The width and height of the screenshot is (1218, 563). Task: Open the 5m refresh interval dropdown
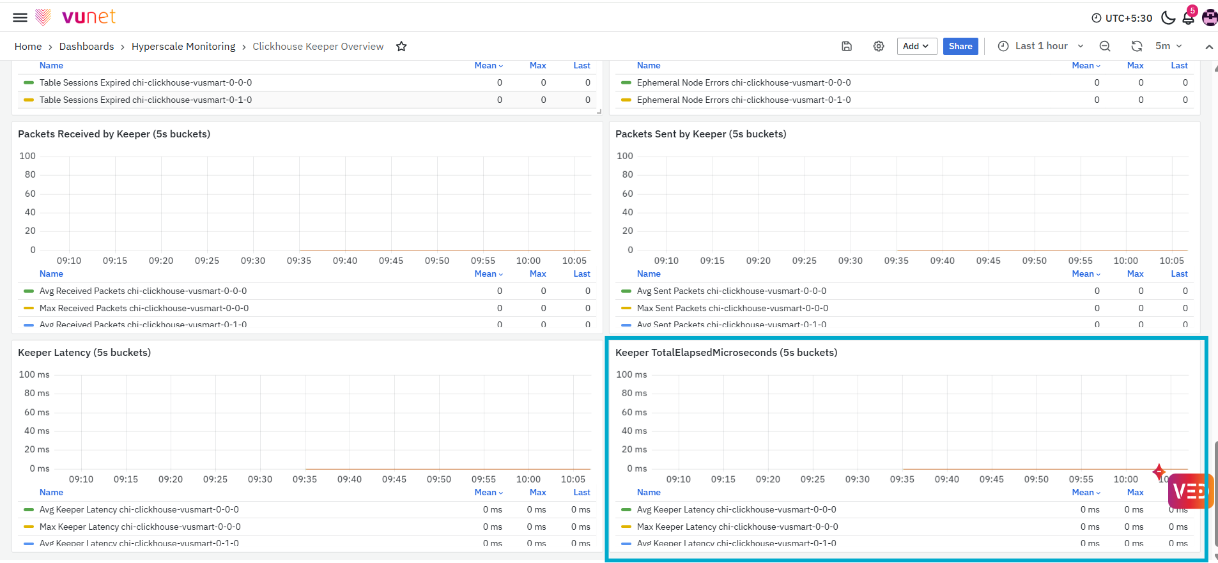pyautogui.click(x=1169, y=46)
